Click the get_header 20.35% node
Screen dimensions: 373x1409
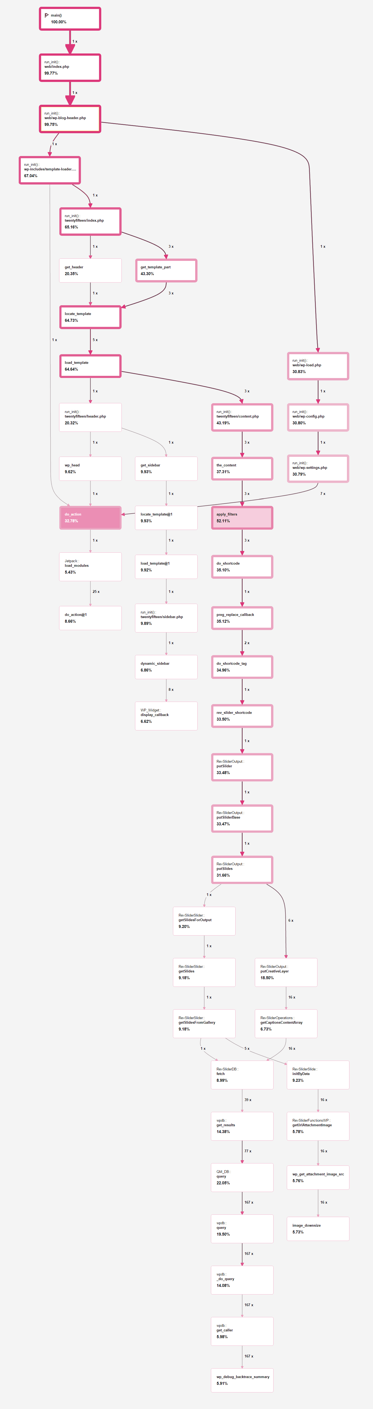coord(90,271)
